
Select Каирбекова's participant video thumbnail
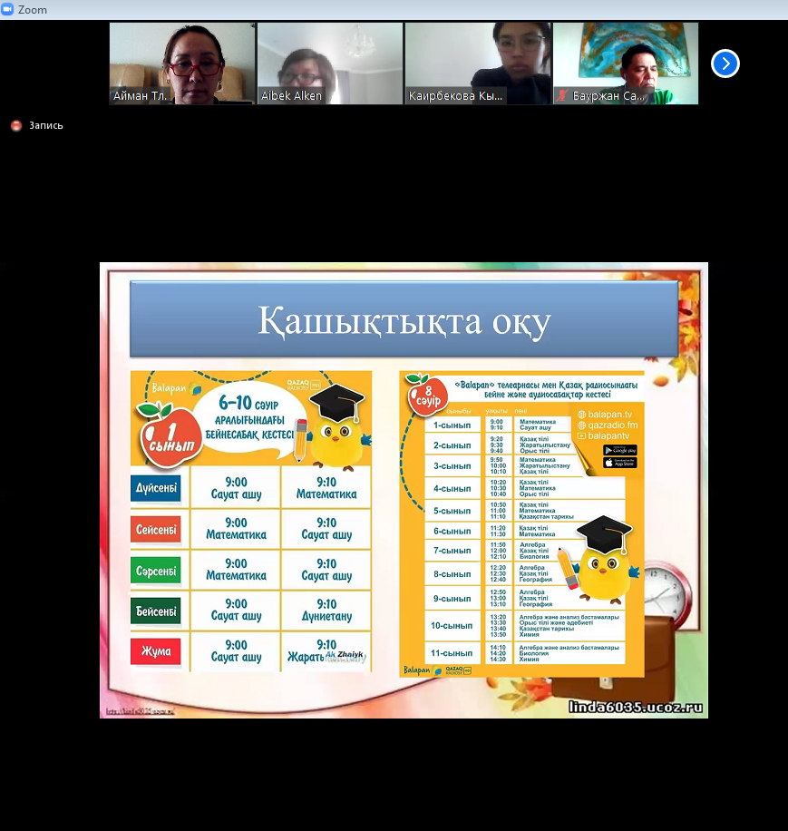(478, 64)
